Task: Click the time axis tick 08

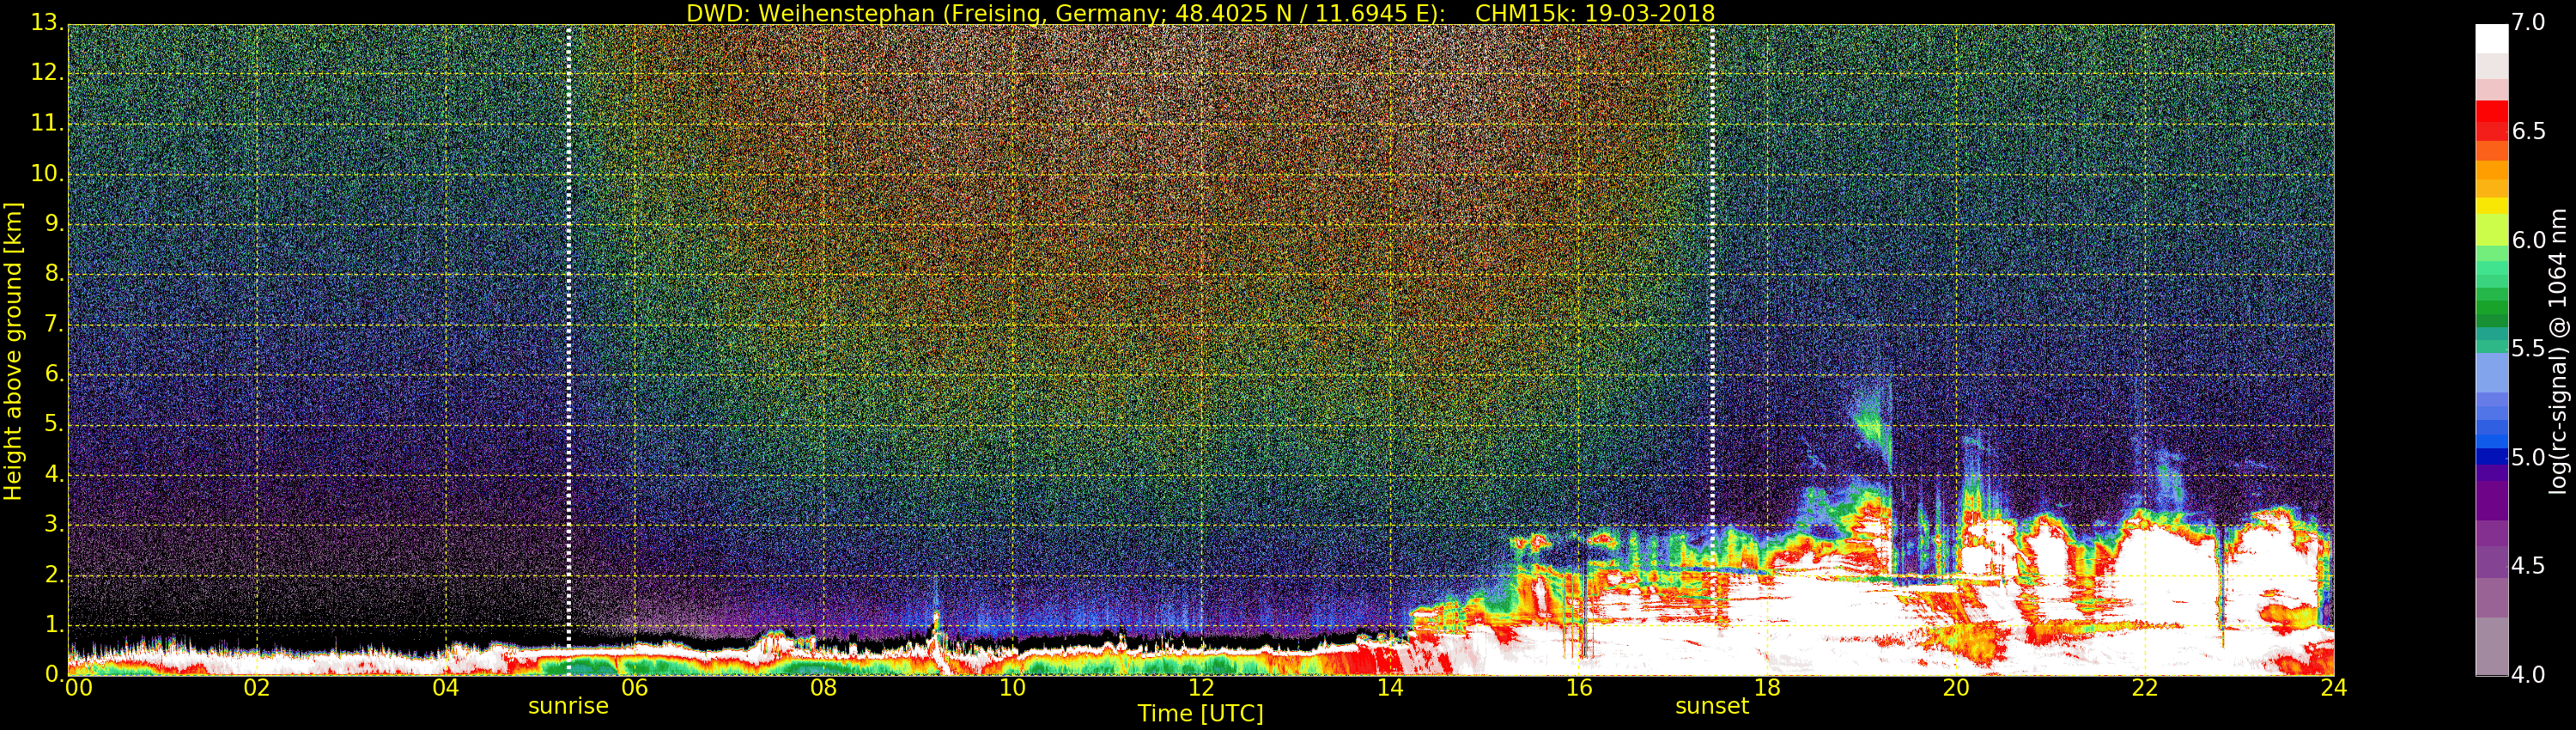Action: tap(824, 688)
